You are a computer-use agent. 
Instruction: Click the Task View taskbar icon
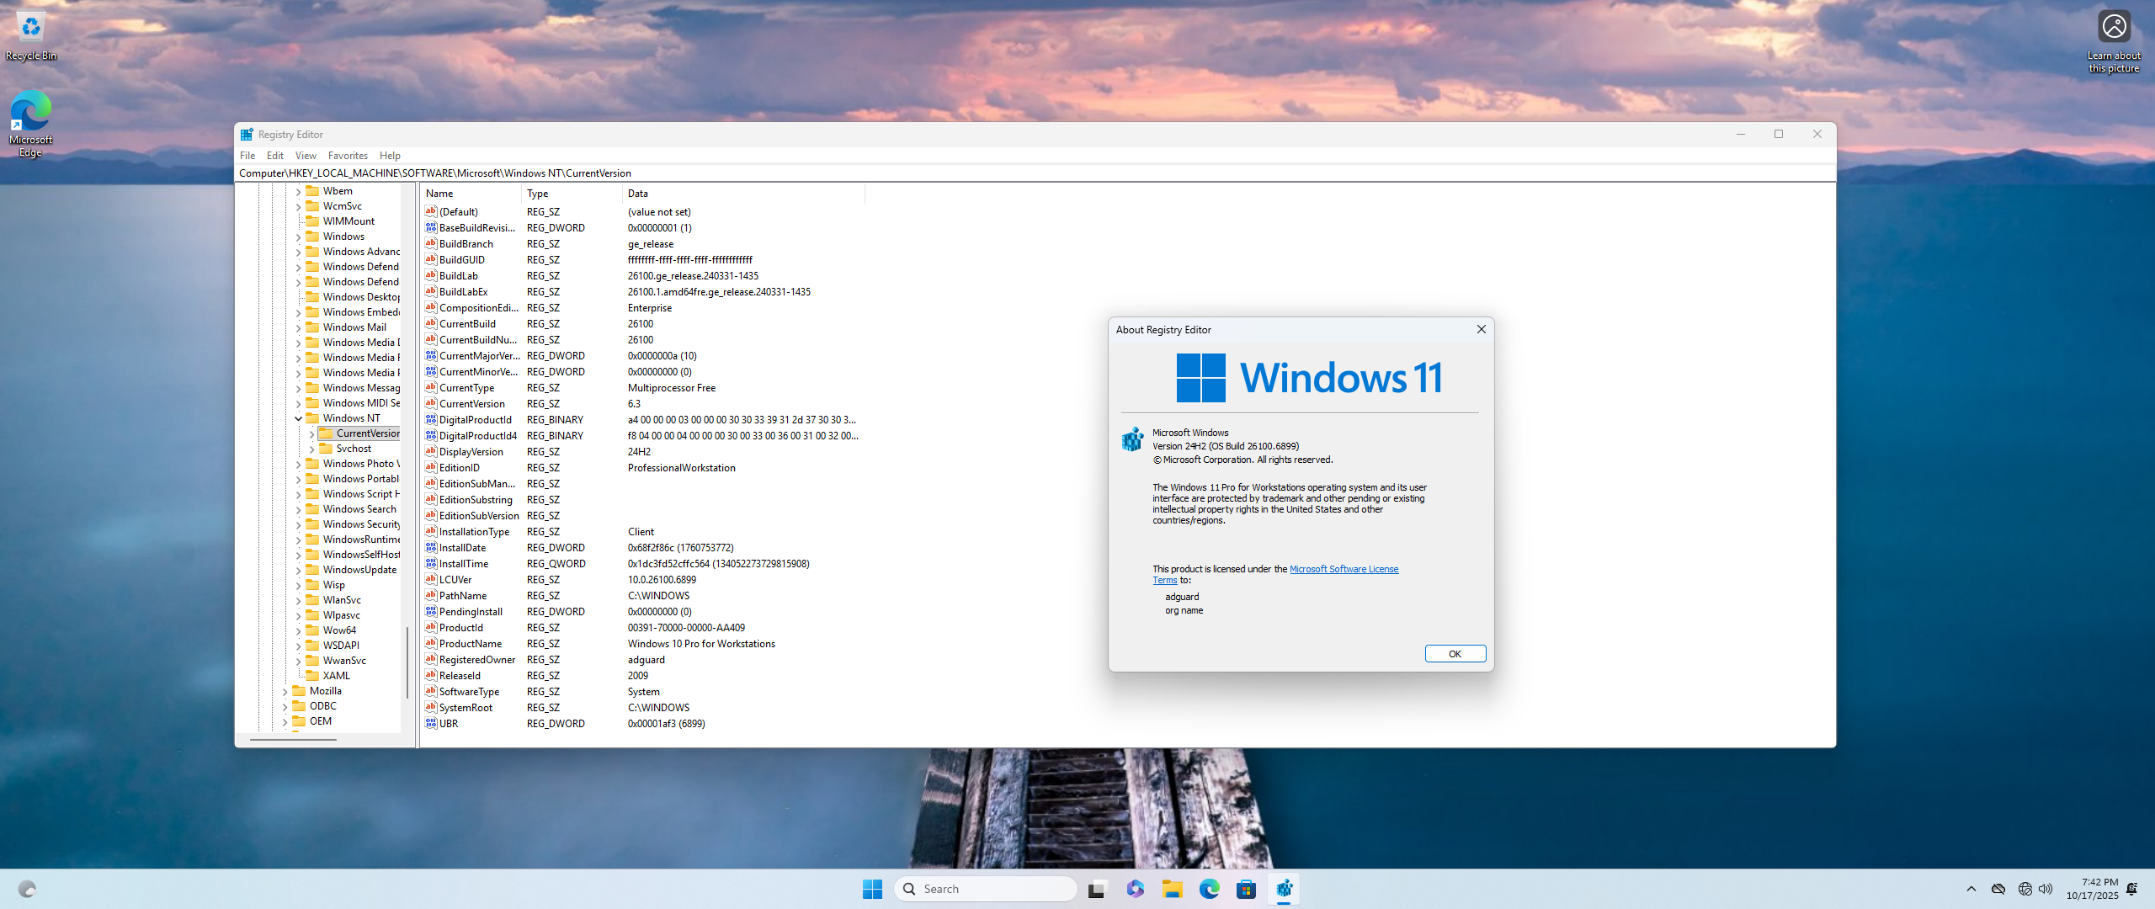1096,889
